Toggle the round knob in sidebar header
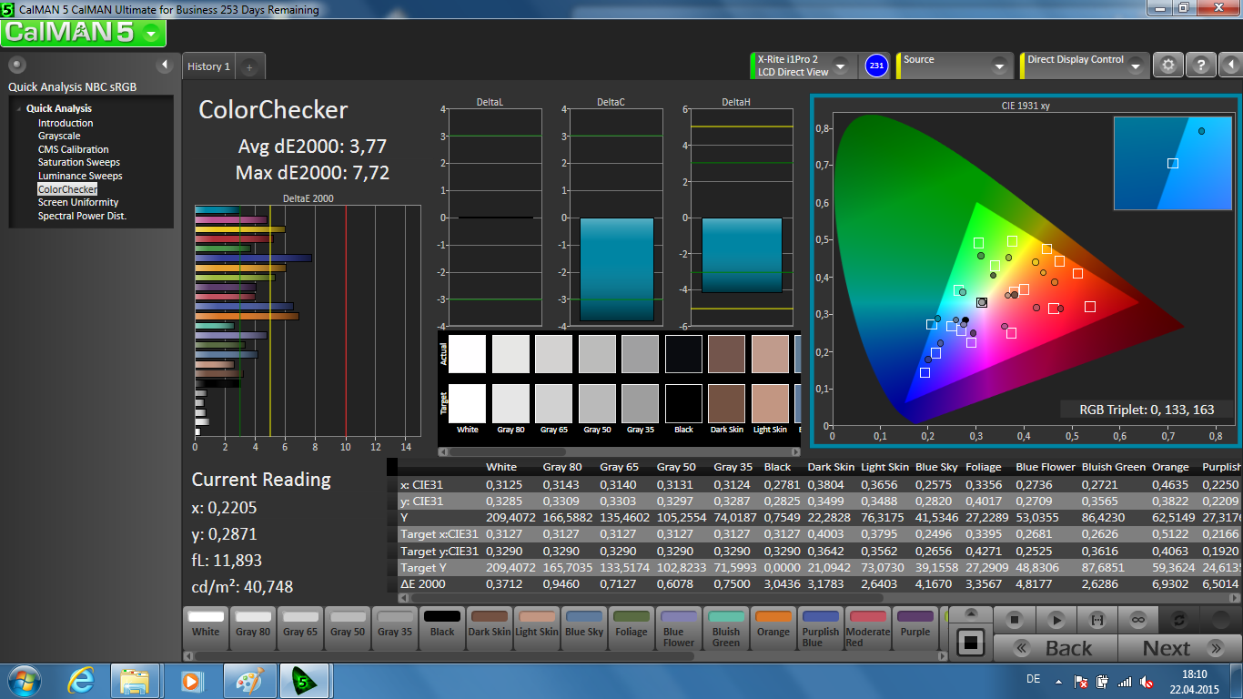Screen dimensions: 1243x699 pyautogui.click(x=17, y=65)
